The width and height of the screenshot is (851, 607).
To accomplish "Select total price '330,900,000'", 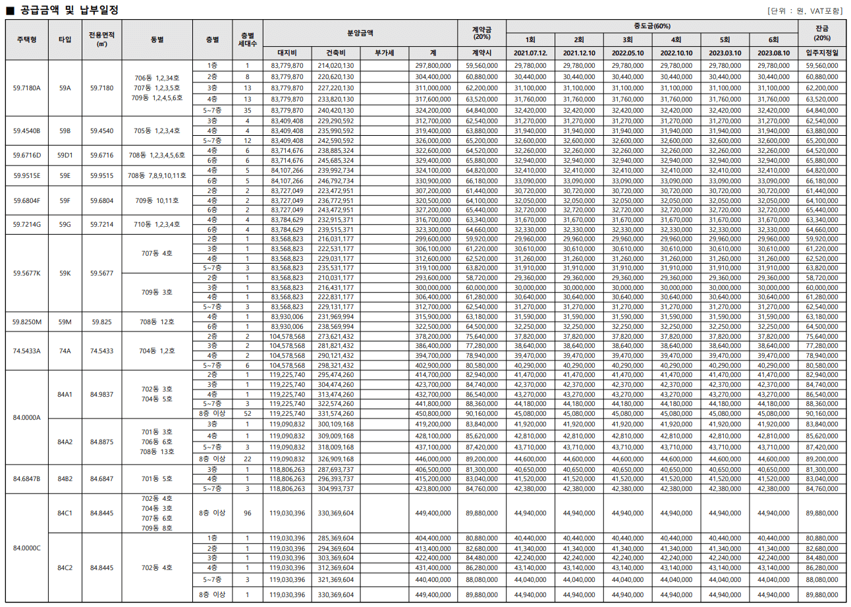I will [433, 180].
